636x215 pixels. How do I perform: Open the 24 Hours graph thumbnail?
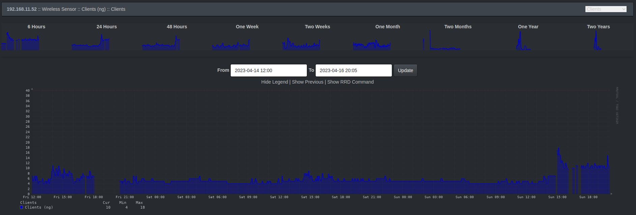(91, 42)
